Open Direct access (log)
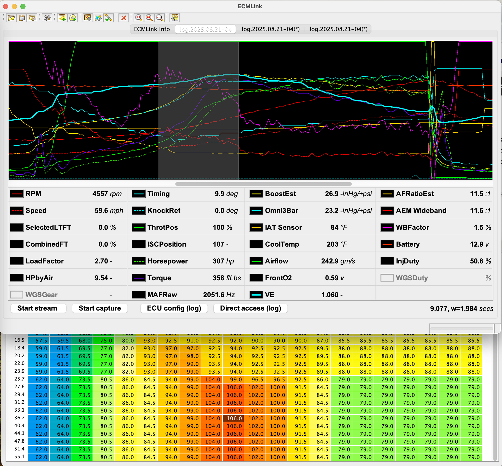 point(250,308)
